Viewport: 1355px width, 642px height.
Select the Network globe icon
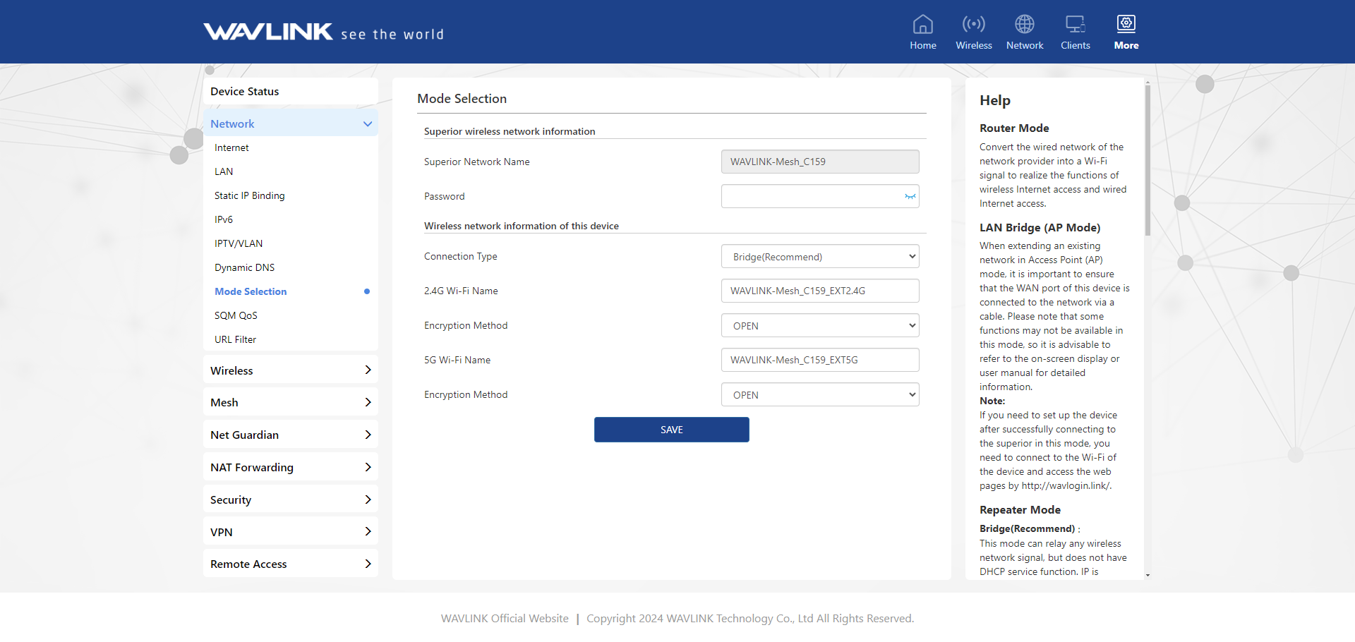click(x=1024, y=25)
